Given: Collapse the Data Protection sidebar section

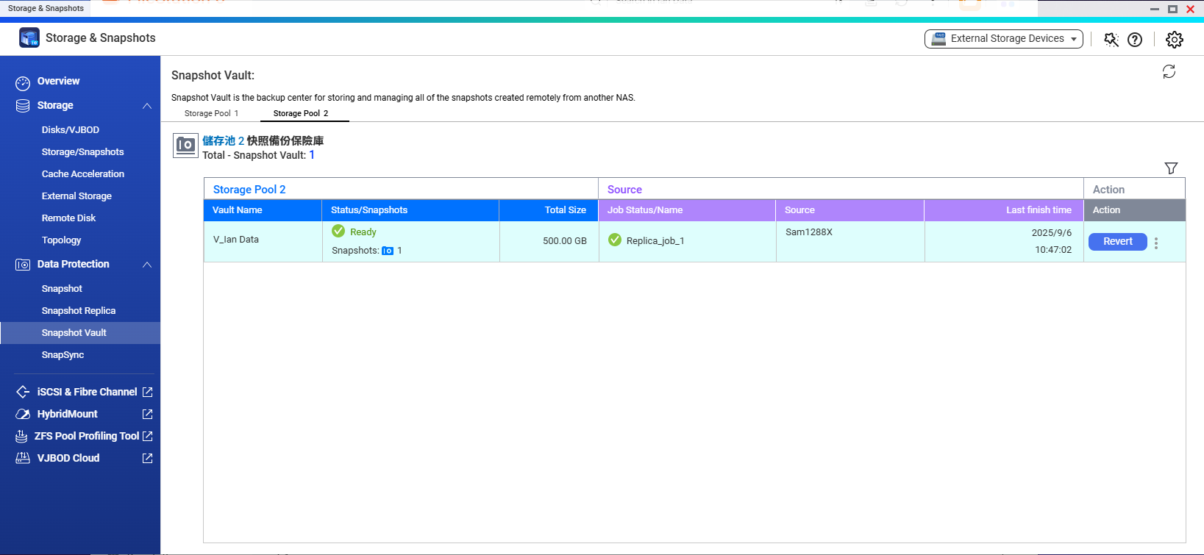Looking at the screenshot, I should pyautogui.click(x=147, y=265).
